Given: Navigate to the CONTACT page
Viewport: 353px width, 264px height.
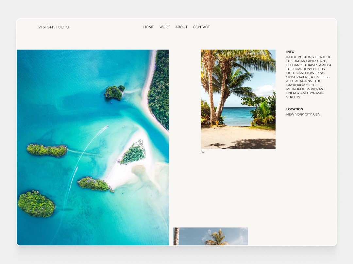Looking at the screenshot, I should (201, 27).
